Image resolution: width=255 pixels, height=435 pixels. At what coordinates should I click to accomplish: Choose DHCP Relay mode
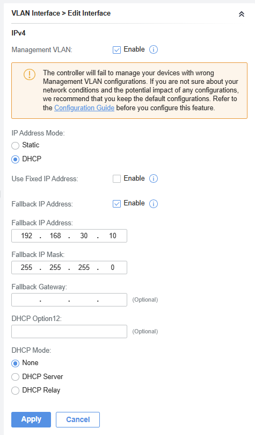coord(15,390)
